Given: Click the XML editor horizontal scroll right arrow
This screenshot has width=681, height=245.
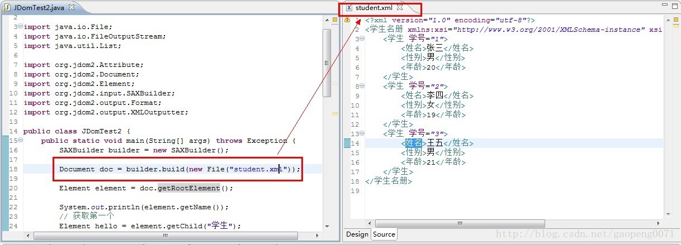Looking at the screenshot, I should [x=659, y=224].
